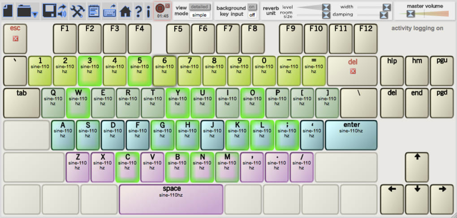Click the glowing Y key

pyautogui.click(x=178, y=103)
